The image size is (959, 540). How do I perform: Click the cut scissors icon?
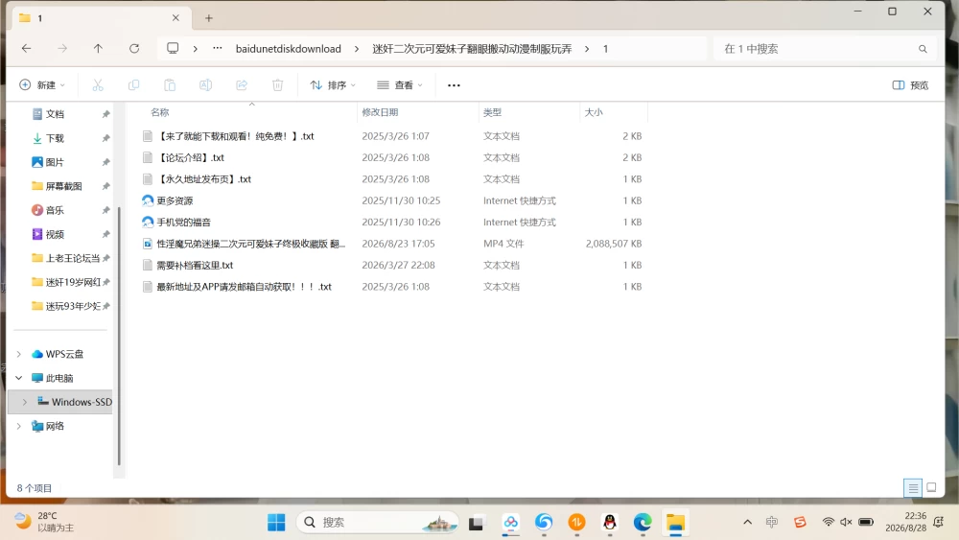(98, 85)
